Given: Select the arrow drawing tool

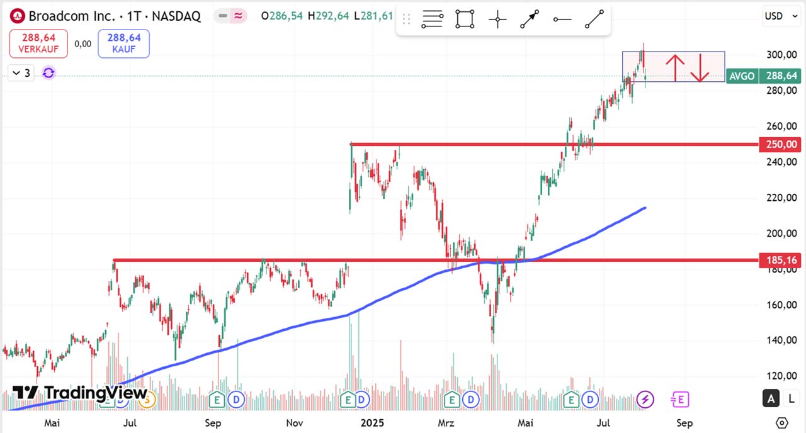Looking at the screenshot, I should (x=530, y=20).
